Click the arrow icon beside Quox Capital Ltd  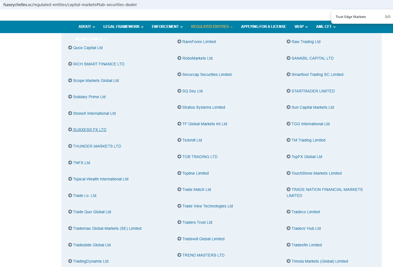70,48
